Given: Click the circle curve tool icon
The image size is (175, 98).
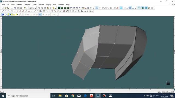Looking at the screenshot, I should coord(26,11).
